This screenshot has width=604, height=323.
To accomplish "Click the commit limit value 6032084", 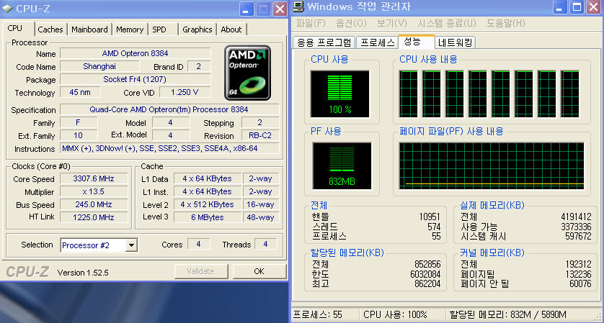I will (426, 275).
